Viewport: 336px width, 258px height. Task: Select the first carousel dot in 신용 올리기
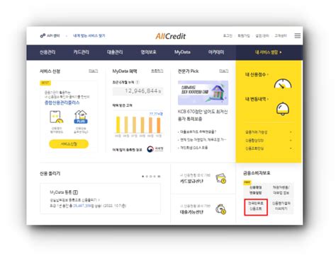pos(142,176)
